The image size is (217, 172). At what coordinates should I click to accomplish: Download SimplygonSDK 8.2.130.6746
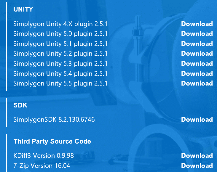197,120
